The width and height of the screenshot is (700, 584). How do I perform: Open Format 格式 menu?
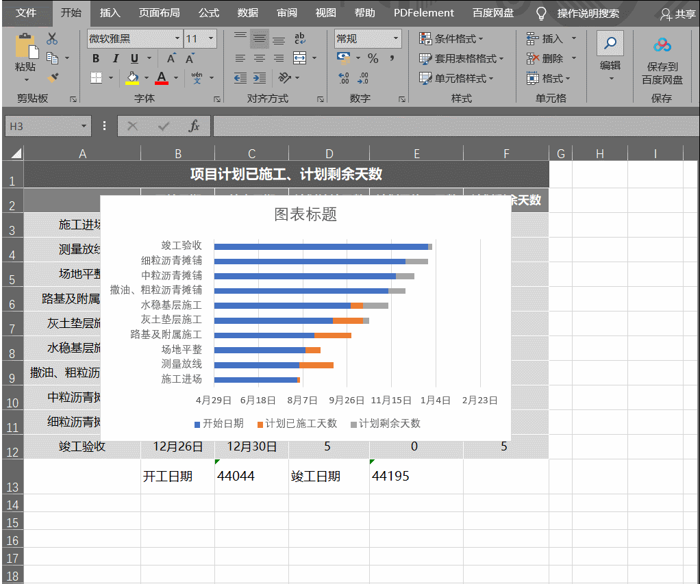point(548,78)
